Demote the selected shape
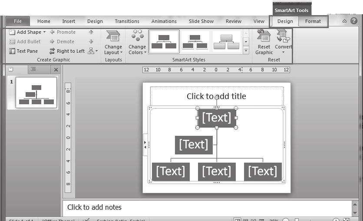 tap(62, 42)
